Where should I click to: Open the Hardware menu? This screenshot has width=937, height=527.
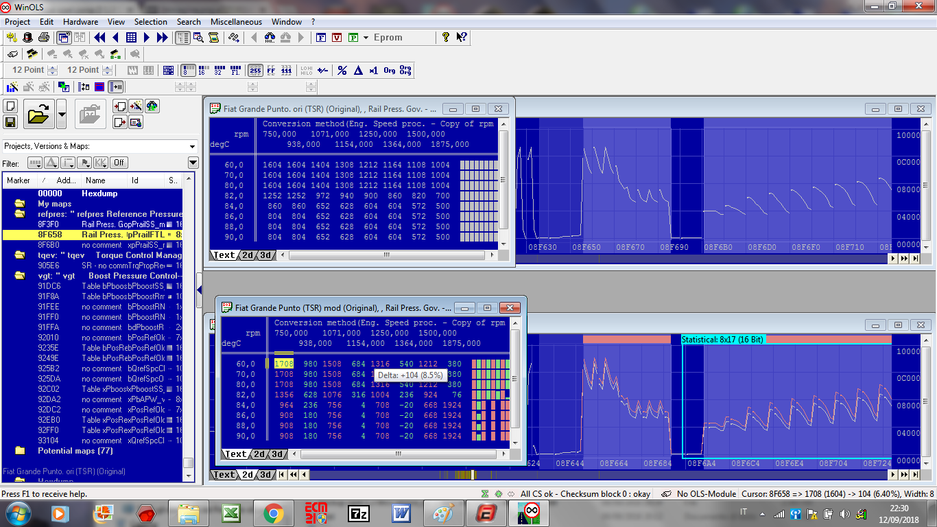pyautogui.click(x=80, y=21)
